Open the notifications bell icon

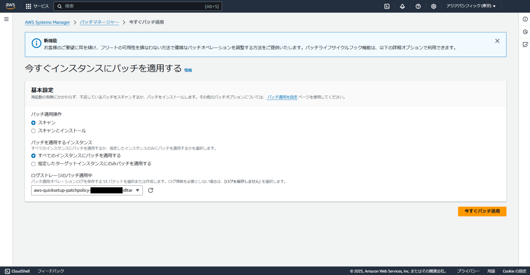402,6
